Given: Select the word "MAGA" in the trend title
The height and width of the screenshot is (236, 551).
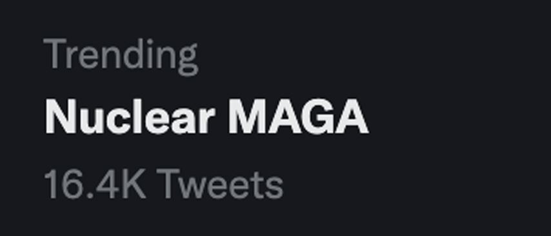Looking at the screenshot, I should pyautogui.click(x=298, y=116).
